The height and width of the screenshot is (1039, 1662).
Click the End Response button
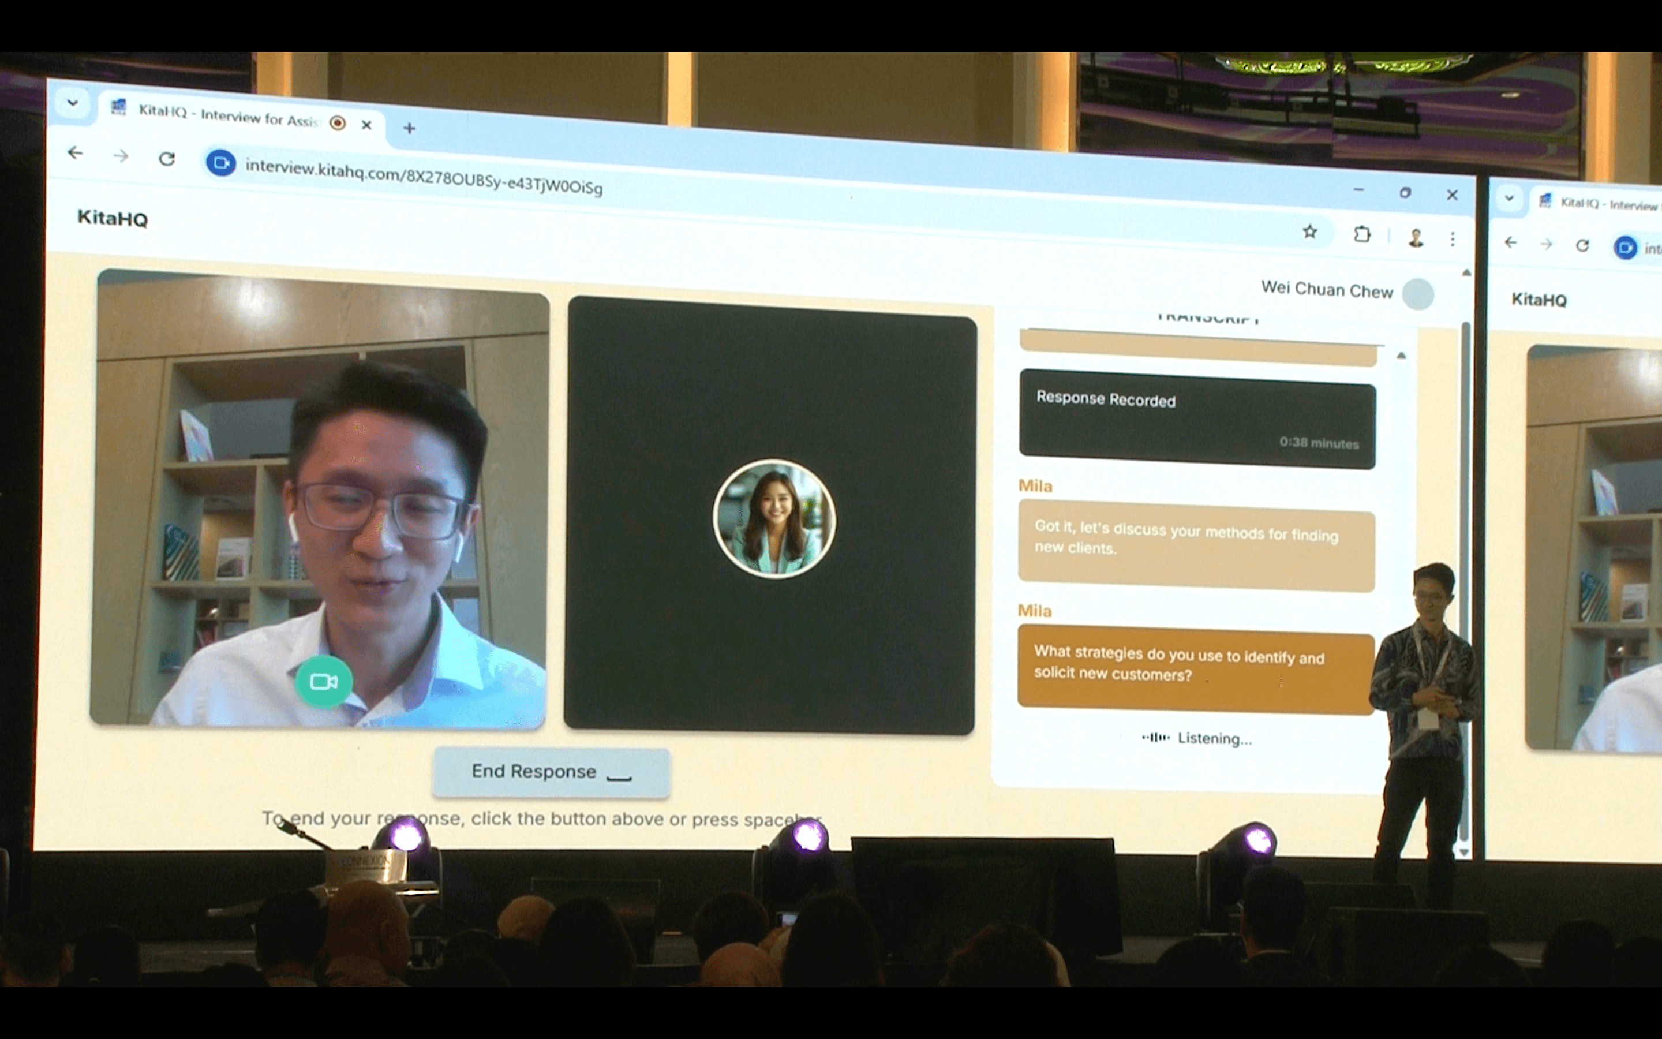pyautogui.click(x=552, y=772)
